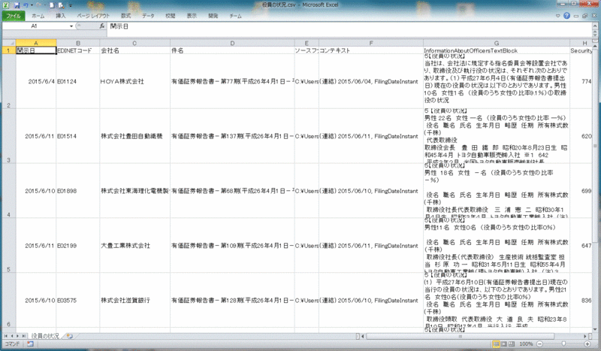The width and height of the screenshot is (601, 351).
Task: Click the date cell 2015/6/4
Action: (36, 81)
